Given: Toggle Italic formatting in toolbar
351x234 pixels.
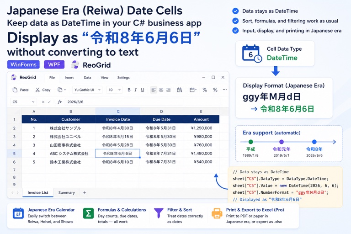Looking at the screenshot, I should point(135,90).
